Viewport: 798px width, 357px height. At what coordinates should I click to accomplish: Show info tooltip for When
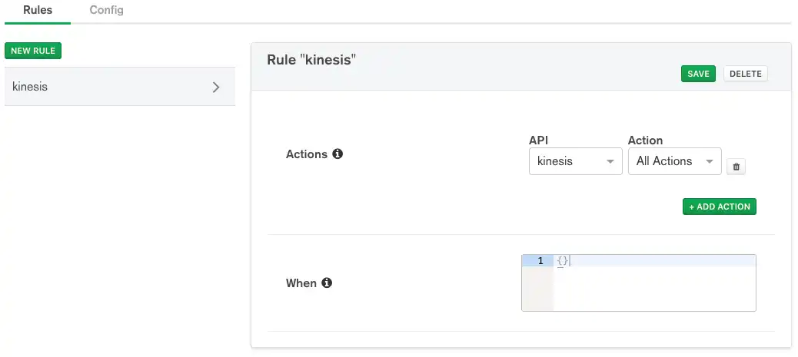(326, 283)
